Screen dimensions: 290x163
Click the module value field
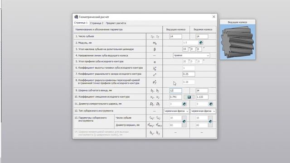(x=190, y=43)
